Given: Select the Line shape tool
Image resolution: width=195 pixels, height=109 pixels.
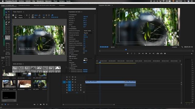Looking at the screenshot, I should [9, 34].
